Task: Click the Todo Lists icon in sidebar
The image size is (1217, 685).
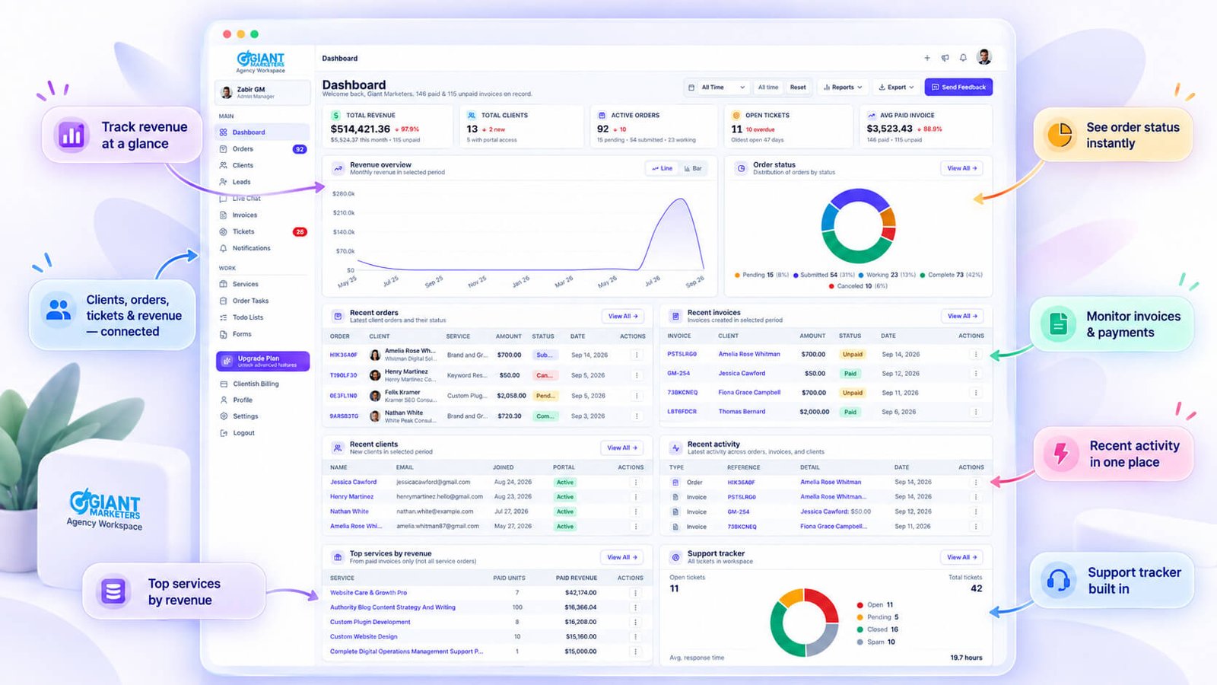Action: [224, 317]
